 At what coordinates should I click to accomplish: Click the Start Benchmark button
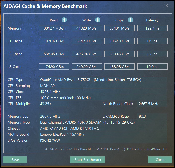click(88, 160)
